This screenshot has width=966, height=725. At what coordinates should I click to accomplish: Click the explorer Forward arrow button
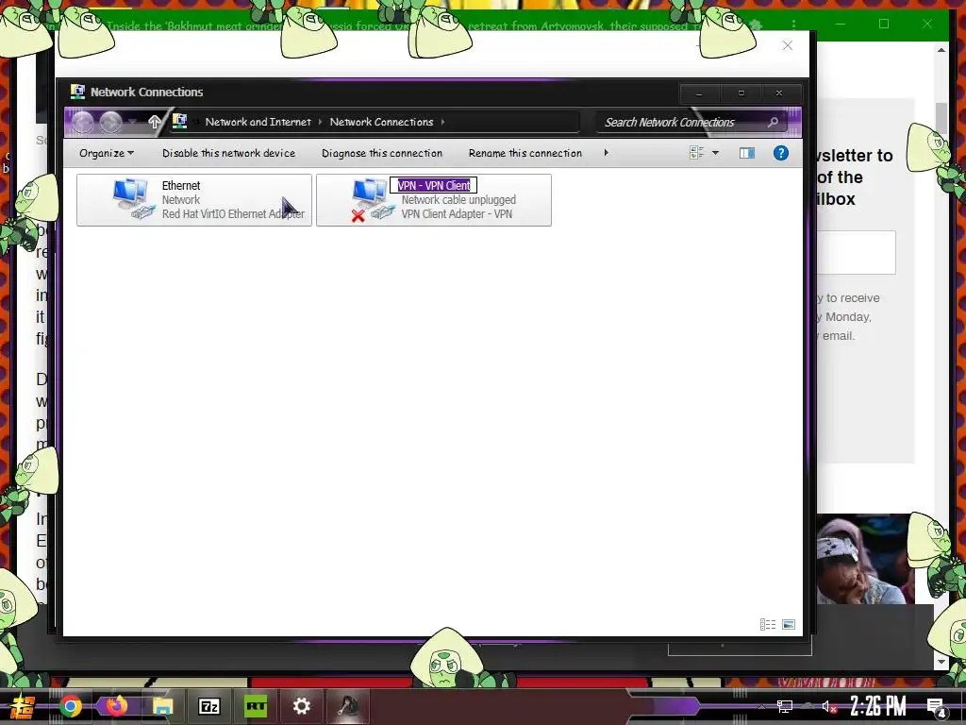[111, 122]
